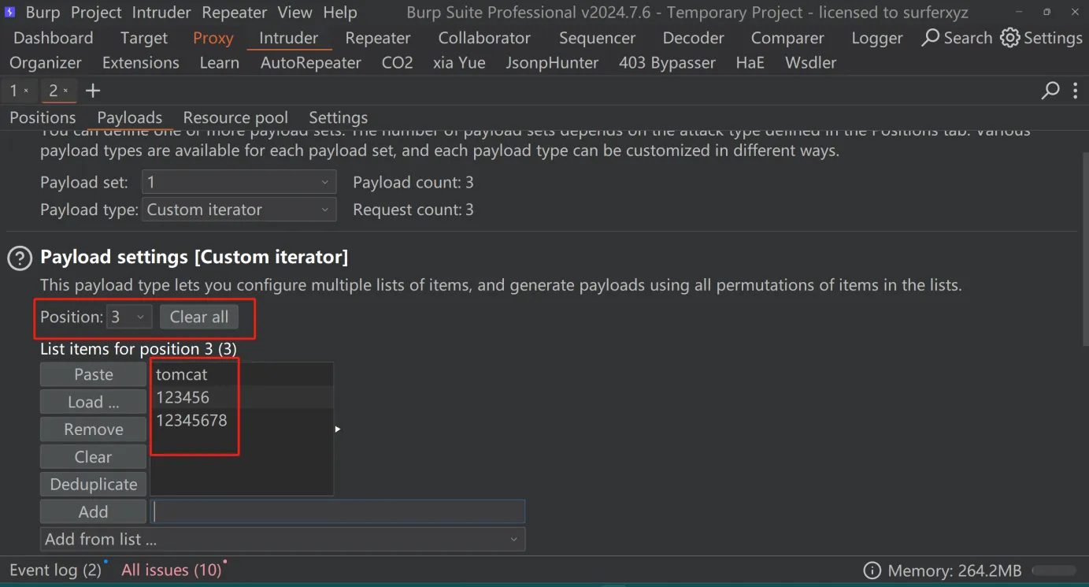Switch to the Logger tab
Screen dimensions: 1089x587
877,38
